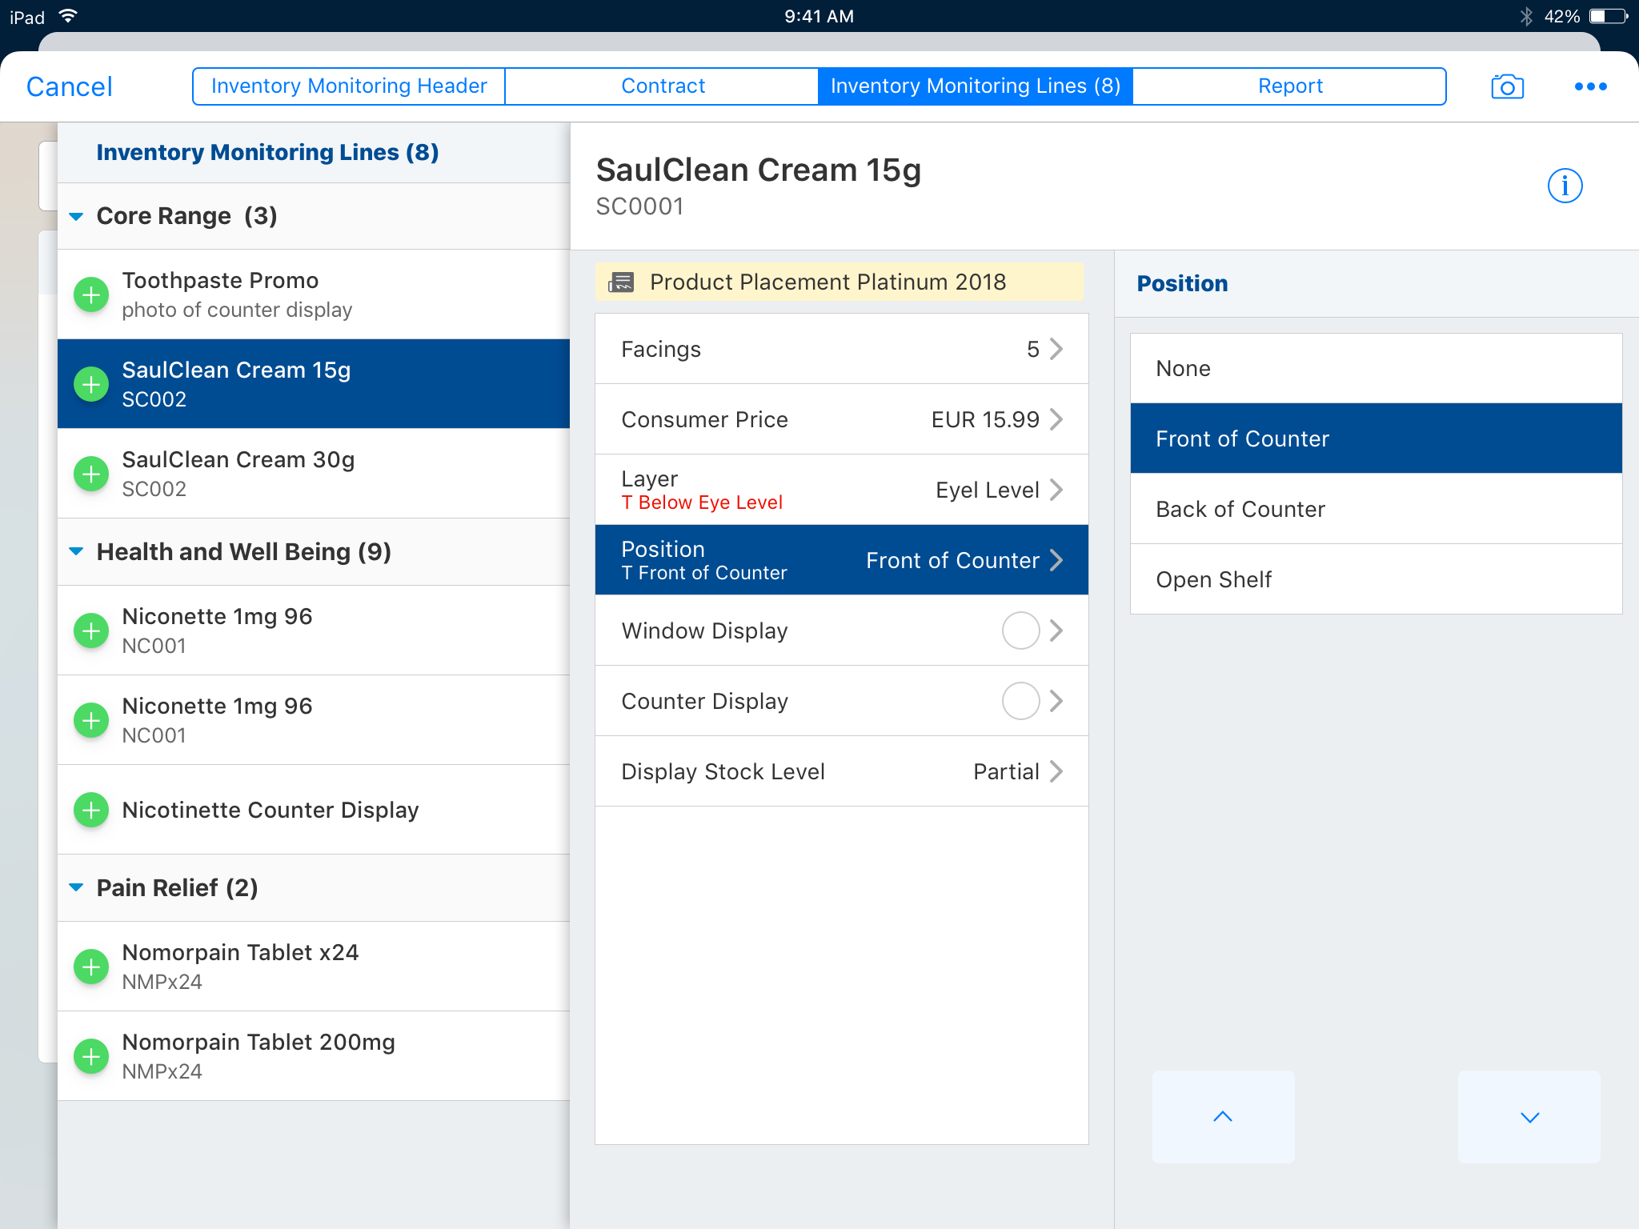Switch to the Report tab
Viewport: 1639px width, 1229px height.
(x=1289, y=86)
